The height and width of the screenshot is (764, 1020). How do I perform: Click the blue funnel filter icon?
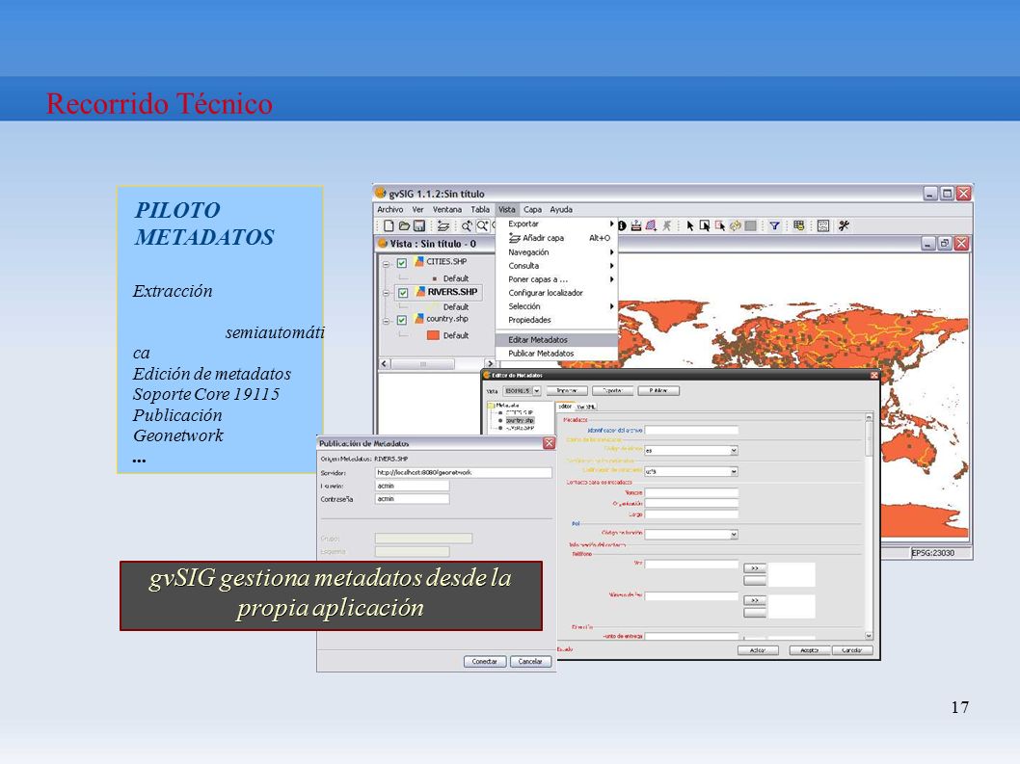[x=774, y=225]
